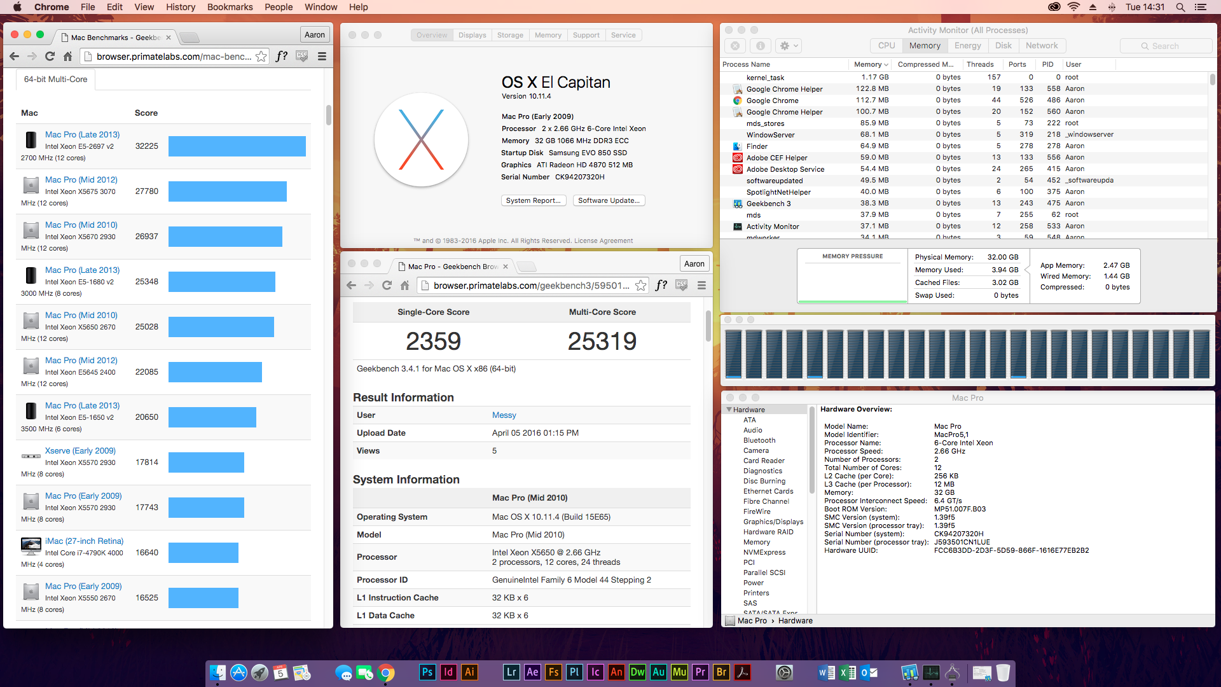Select Graphics/Displays in the hardware sidebar
The width and height of the screenshot is (1221, 687).
[x=773, y=522]
